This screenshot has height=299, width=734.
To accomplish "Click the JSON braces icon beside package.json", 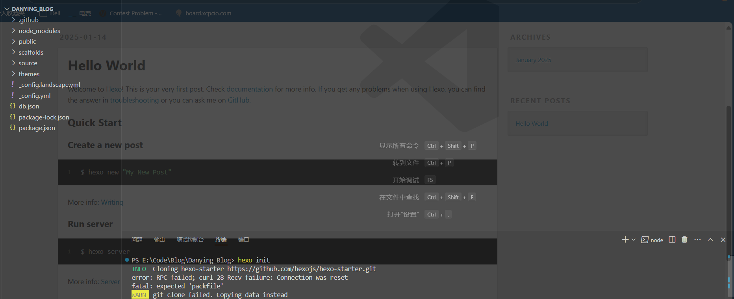I will 13,127.
